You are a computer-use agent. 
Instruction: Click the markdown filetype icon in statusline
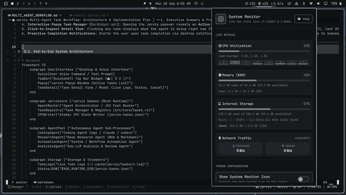[x=35, y=182]
